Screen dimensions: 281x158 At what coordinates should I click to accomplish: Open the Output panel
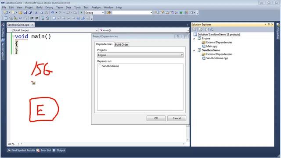[59, 150]
